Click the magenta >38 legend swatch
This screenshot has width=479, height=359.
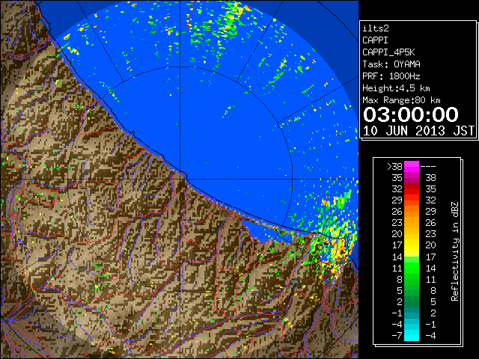tap(412, 166)
